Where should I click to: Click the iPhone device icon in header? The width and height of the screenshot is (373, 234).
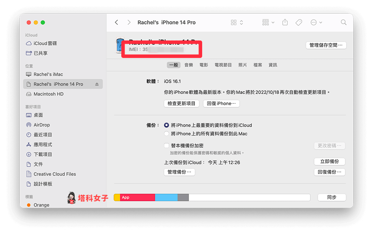pyautogui.click(x=120, y=45)
